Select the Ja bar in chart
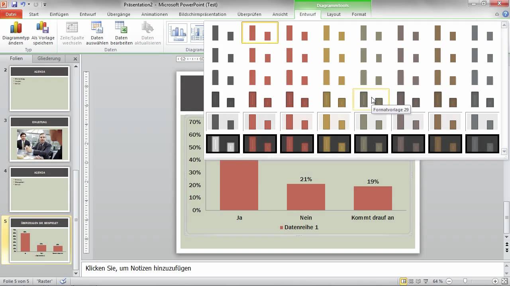 [x=239, y=185]
